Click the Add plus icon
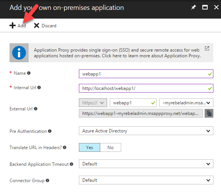The width and height of the screenshot is (221, 192). tap(13, 25)
